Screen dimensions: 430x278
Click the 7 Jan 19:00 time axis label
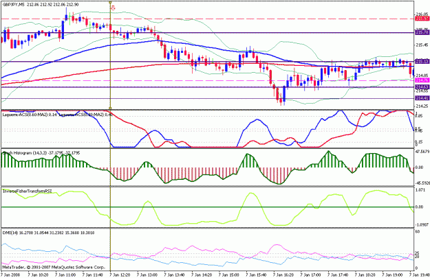393,275
